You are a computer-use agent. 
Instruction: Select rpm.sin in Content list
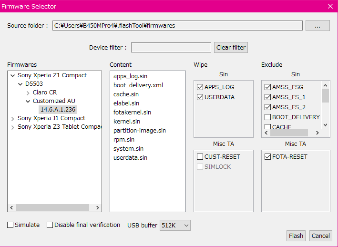124,139
